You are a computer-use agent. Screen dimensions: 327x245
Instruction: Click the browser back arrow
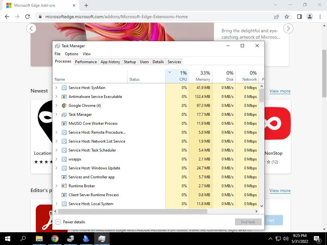click(7, 17)
